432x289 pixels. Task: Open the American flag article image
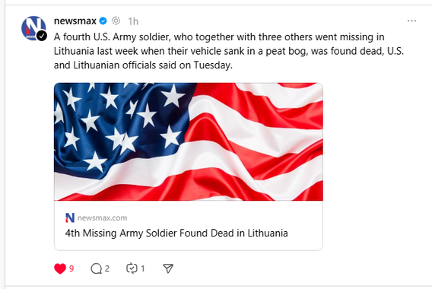click(x=189, y=141)
